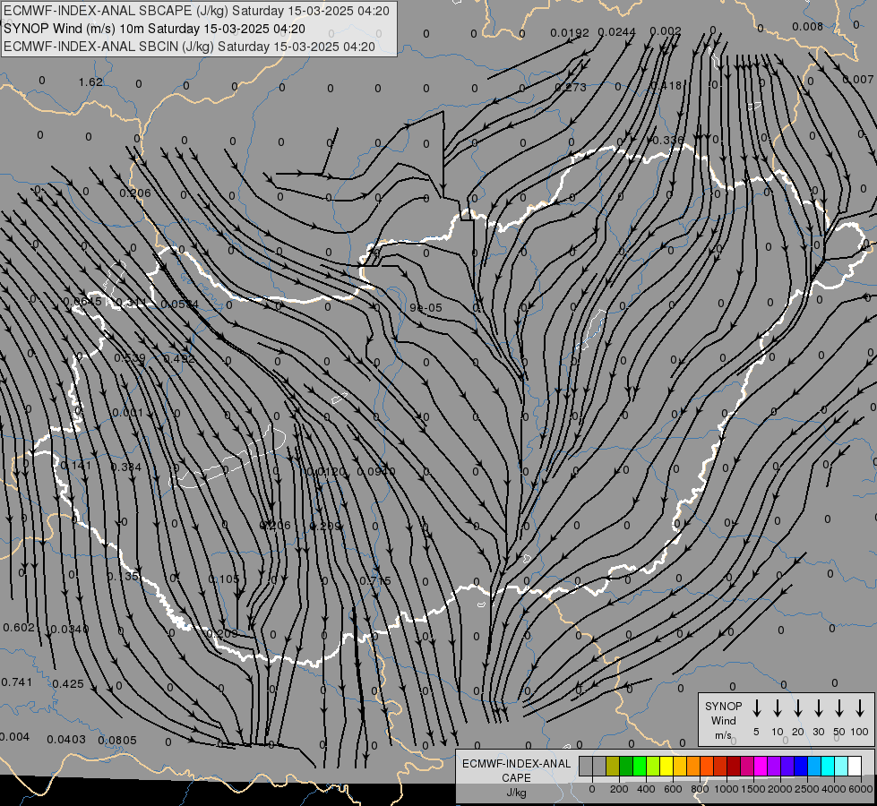Pick the white swatch ending the CAPE legend
The height and width of the screenshot is (806, 877).
pyautogui.click(x=855, y=767)
